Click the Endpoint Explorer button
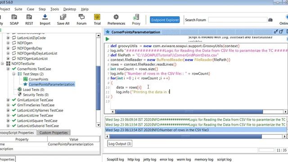This screenshot has width=288, height=162. pos(165,20)
